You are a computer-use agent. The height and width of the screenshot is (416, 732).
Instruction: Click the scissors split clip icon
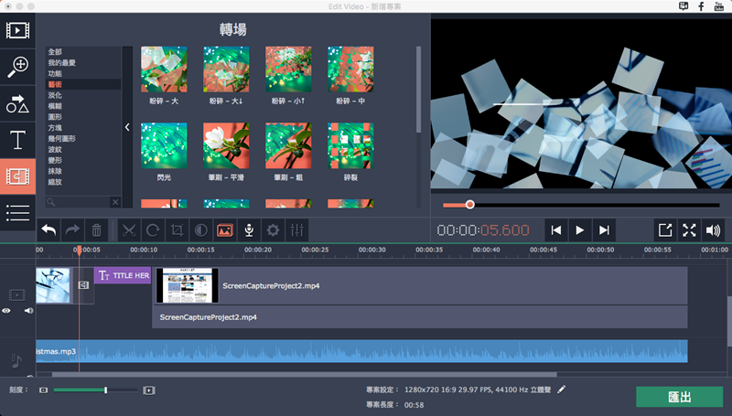click(x=128, y=230)
